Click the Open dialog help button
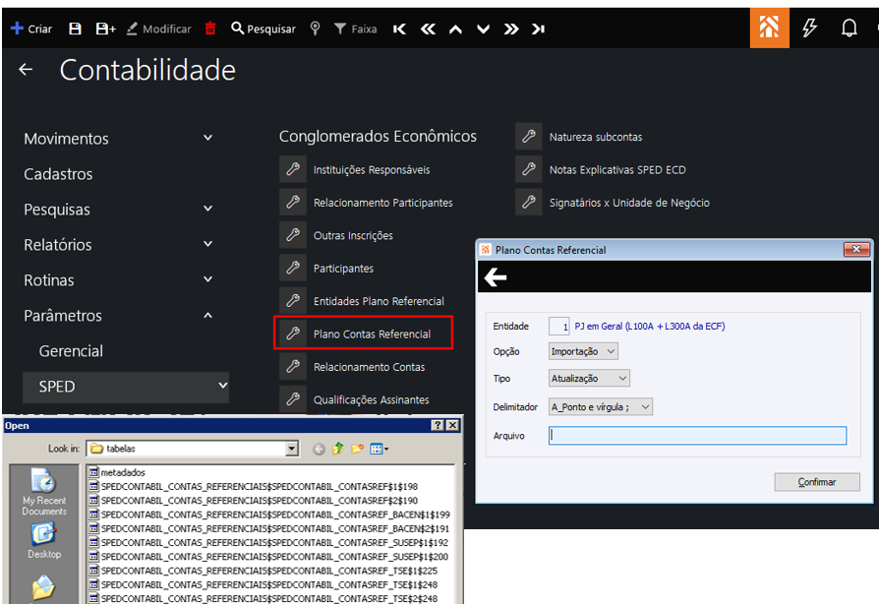Image resolution: width=879 pixels, height=605 pixels. 438,426
